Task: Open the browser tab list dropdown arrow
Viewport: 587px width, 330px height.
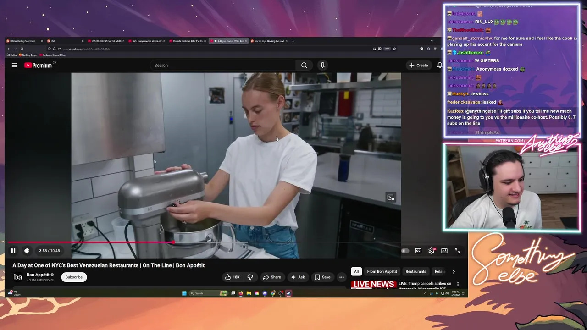Action: (432, 41)
